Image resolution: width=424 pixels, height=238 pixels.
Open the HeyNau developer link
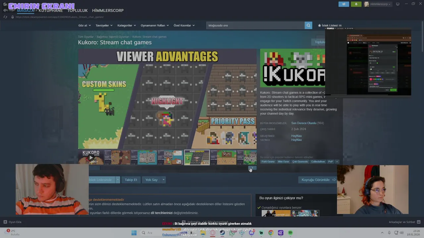[296, 136]
